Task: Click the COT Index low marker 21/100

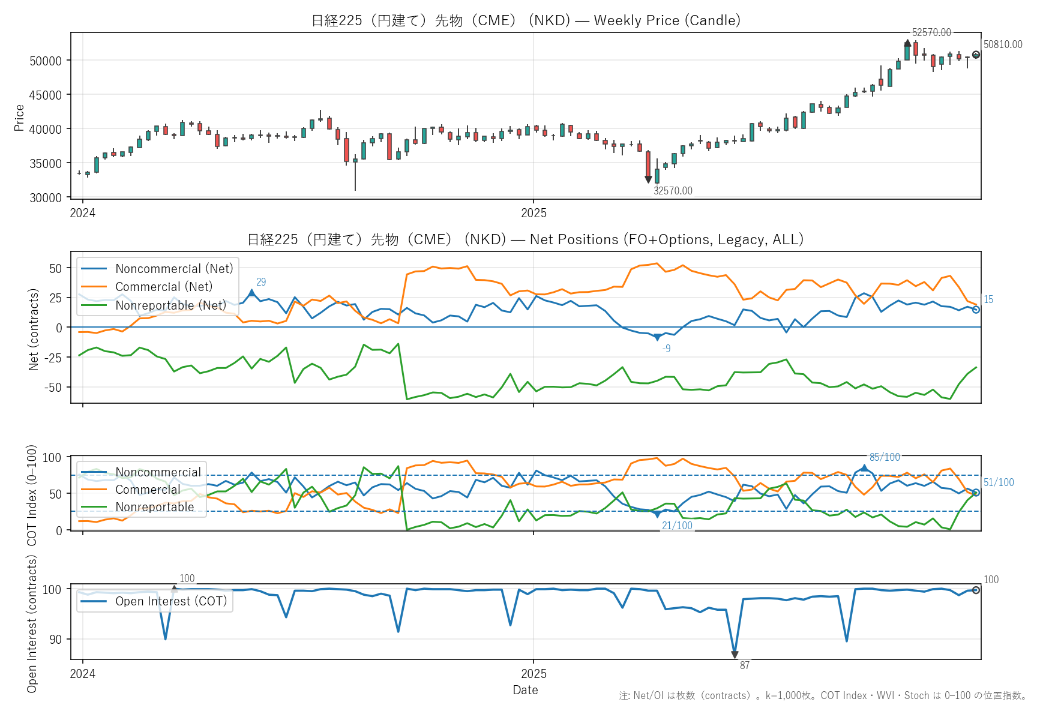Action: 657,514
